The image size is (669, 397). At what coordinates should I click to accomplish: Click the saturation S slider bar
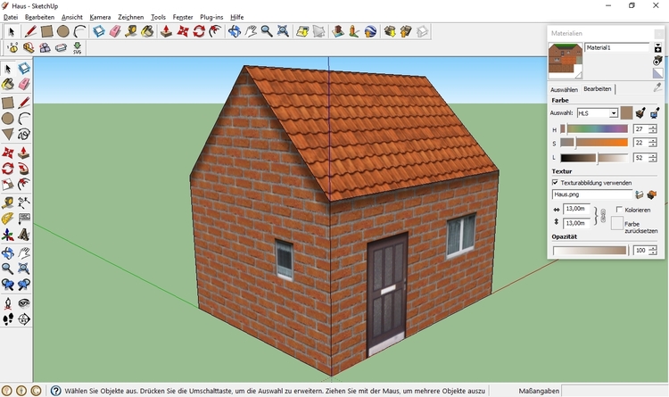point(594,143)
